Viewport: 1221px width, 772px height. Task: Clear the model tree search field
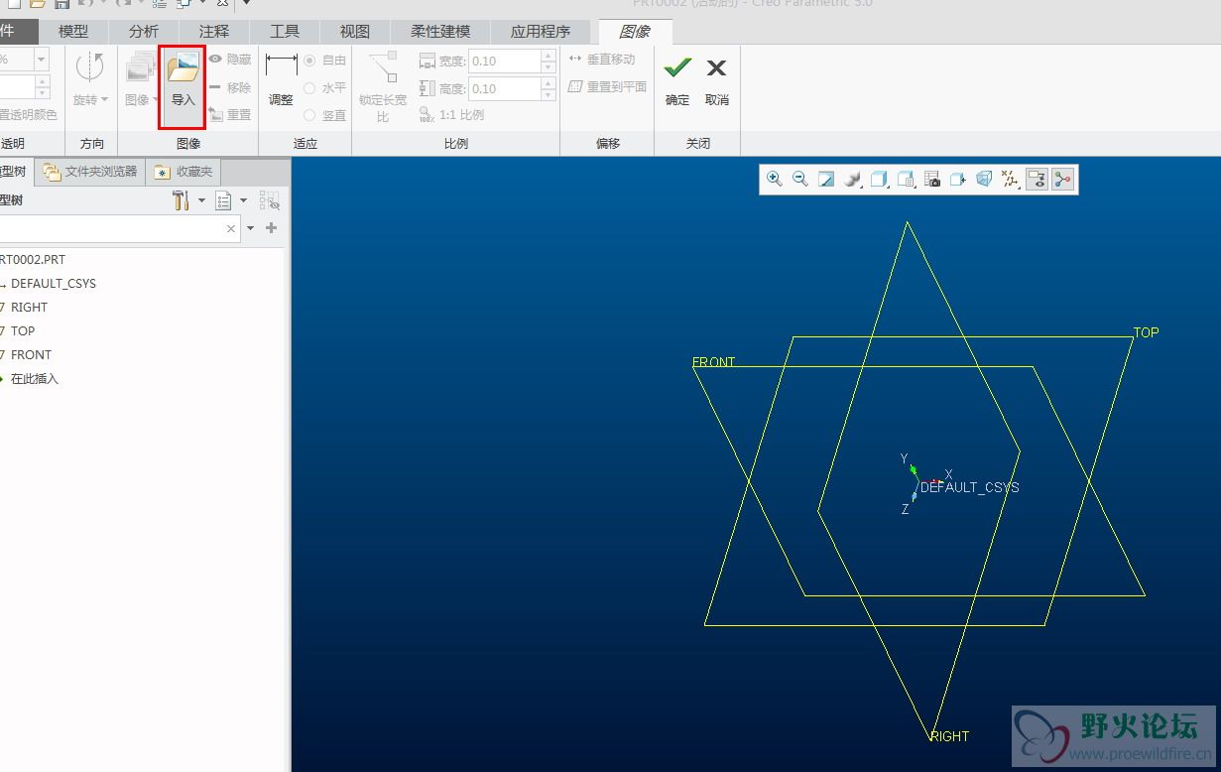click(x=231, y=228)
